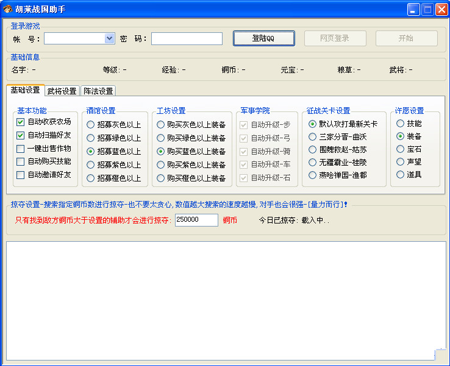Choose 购买紫色以上装备 radio option

[161, 164]
